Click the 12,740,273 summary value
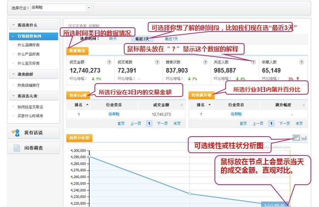Viewport: 319px width, 207px height. (85, 70)
